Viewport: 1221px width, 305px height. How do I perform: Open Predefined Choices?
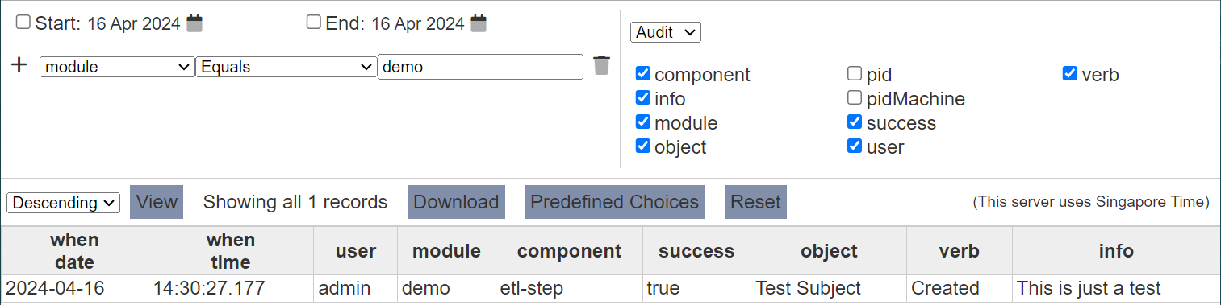[x=615, y=202]
